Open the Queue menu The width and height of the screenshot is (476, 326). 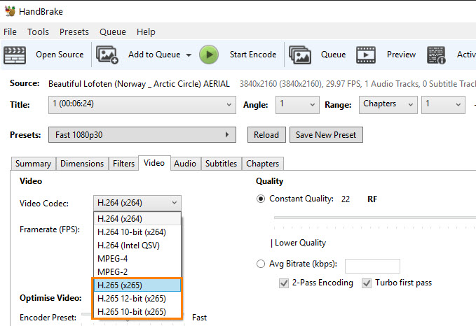(x=113, y=31)
